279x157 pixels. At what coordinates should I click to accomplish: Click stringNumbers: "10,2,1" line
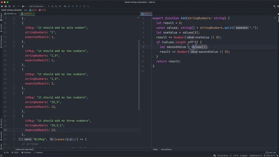tap(44, 126)
